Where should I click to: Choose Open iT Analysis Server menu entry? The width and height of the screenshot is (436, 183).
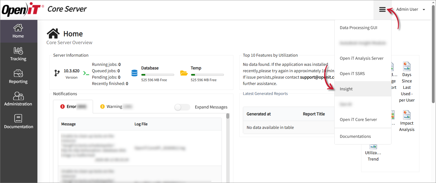(363, 58)
